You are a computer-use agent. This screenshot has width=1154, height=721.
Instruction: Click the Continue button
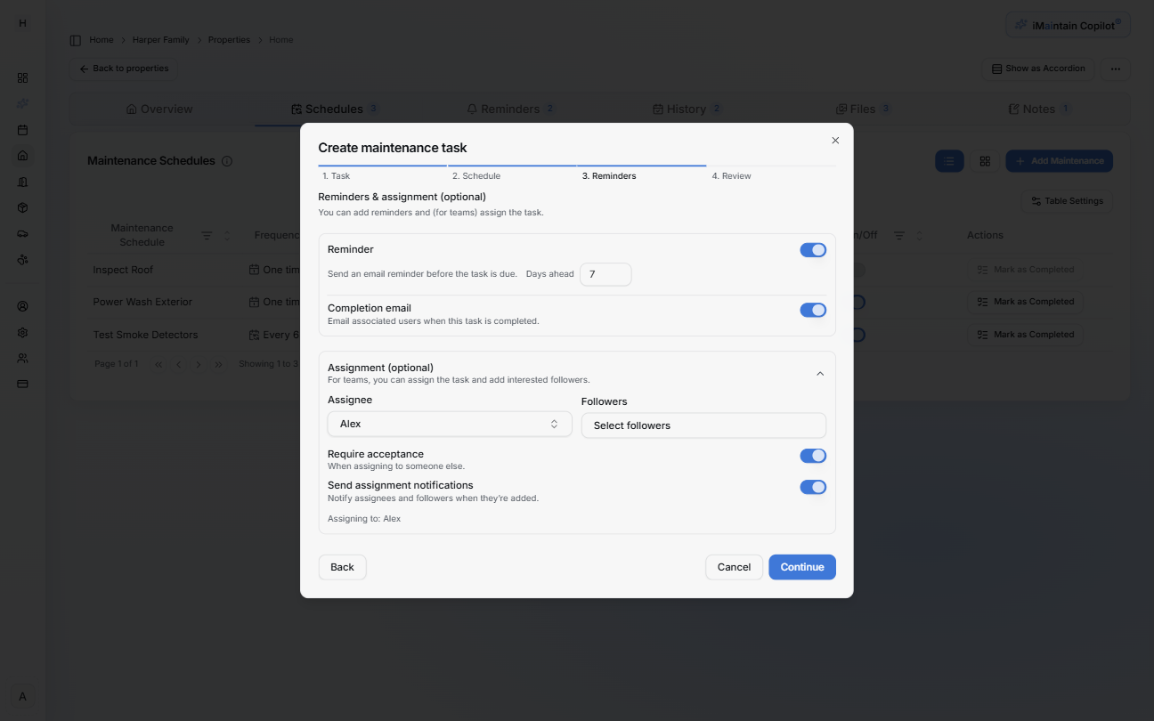[801, 567]
